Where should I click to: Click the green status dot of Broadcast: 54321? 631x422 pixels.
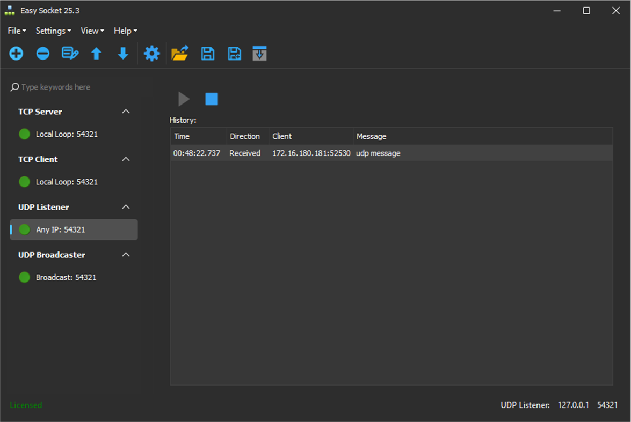coord(25,277)
